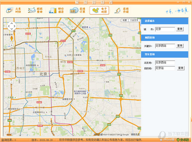
Task: Click the departure (出发地) input field
Action: click(x=165, y=63)
